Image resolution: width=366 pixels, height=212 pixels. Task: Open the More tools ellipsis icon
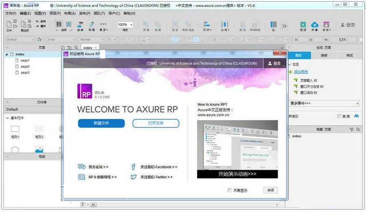pos(104,24)
